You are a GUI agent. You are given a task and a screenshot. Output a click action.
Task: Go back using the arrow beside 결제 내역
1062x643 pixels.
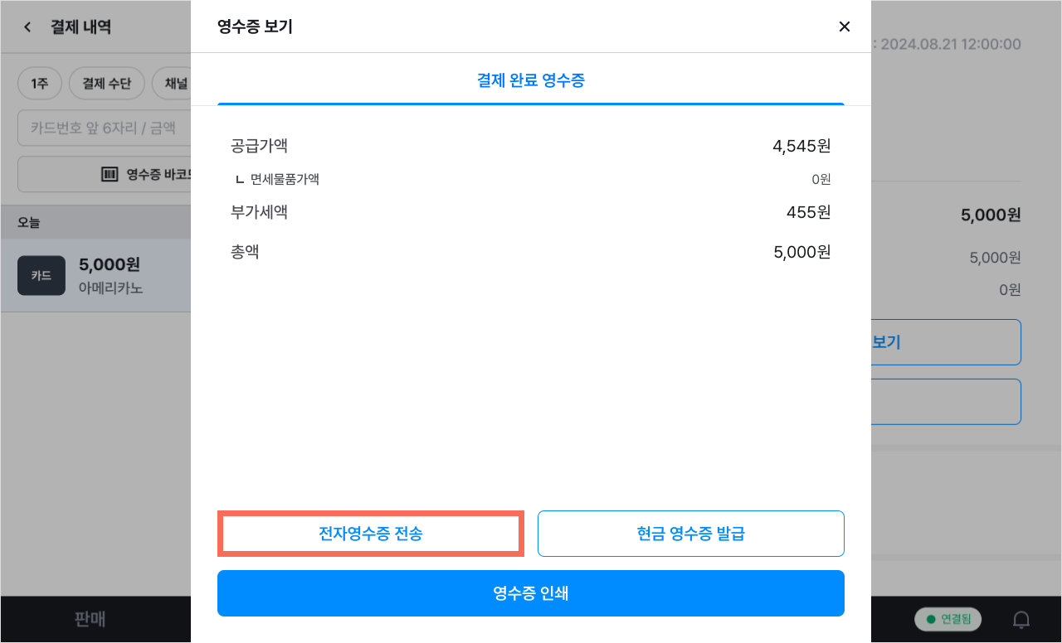(x=27, y=27)
